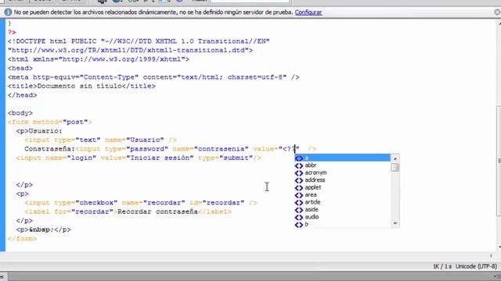
Task: Click the red PHP closing tag ?>
Action: 12,33
